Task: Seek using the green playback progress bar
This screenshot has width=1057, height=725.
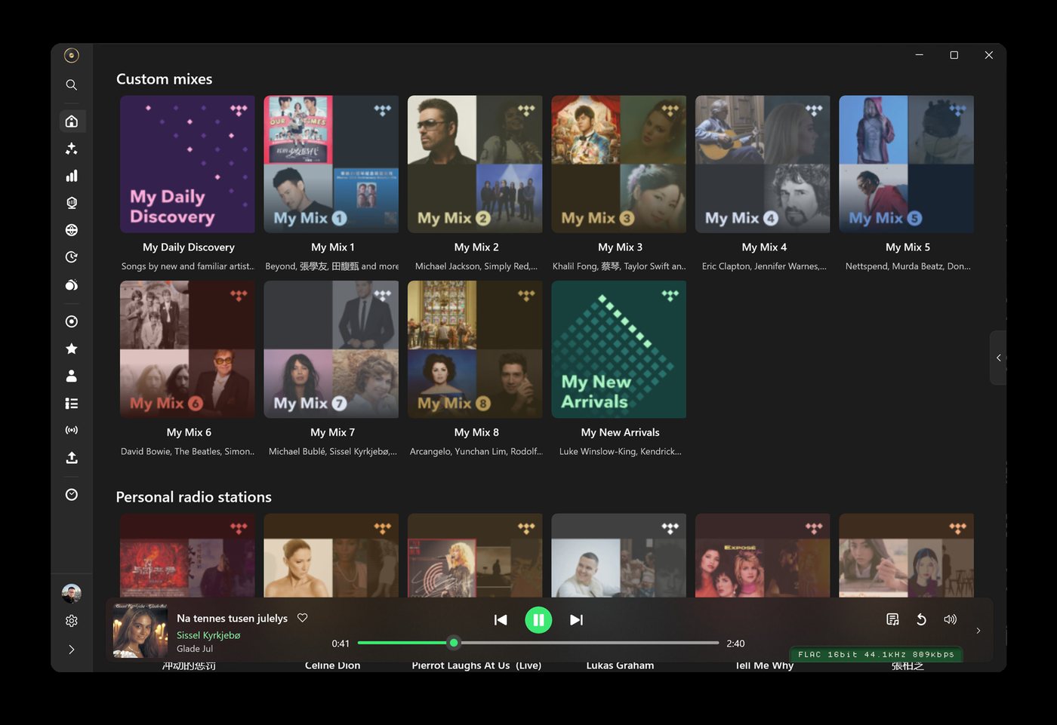Action: pyautogui.click(x=538, y=643)
